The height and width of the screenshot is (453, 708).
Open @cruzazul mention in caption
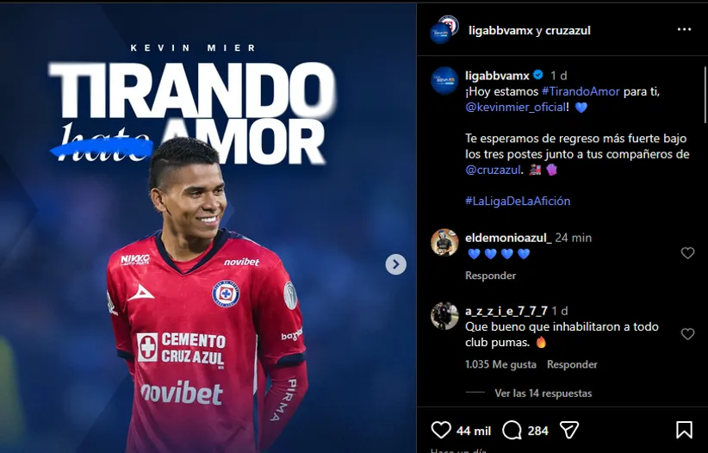coord(493,171)
